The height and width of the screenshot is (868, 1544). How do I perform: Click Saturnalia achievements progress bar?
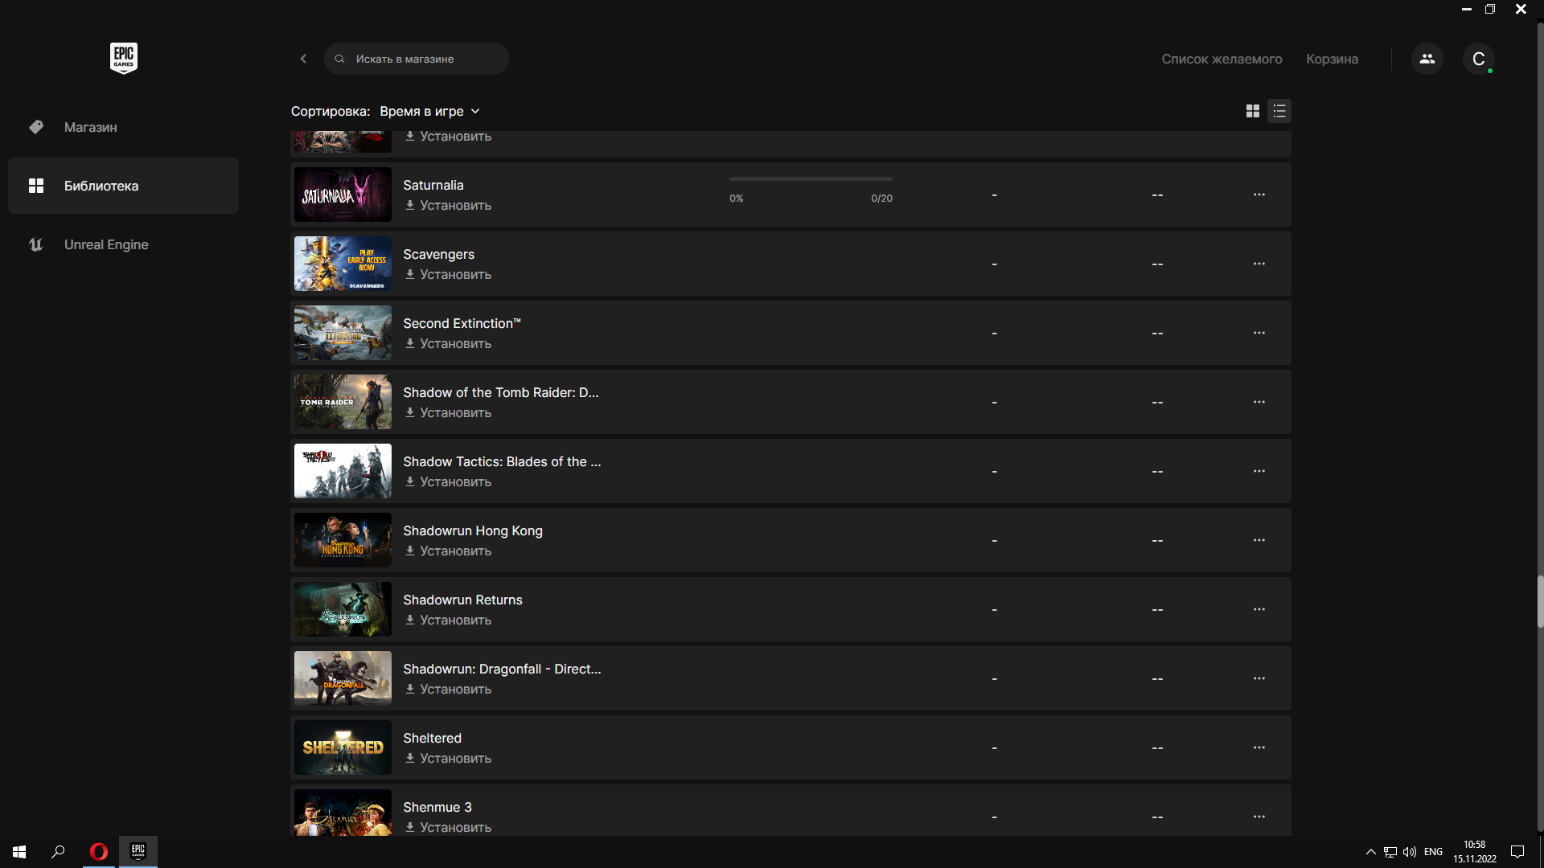[811, 179]
